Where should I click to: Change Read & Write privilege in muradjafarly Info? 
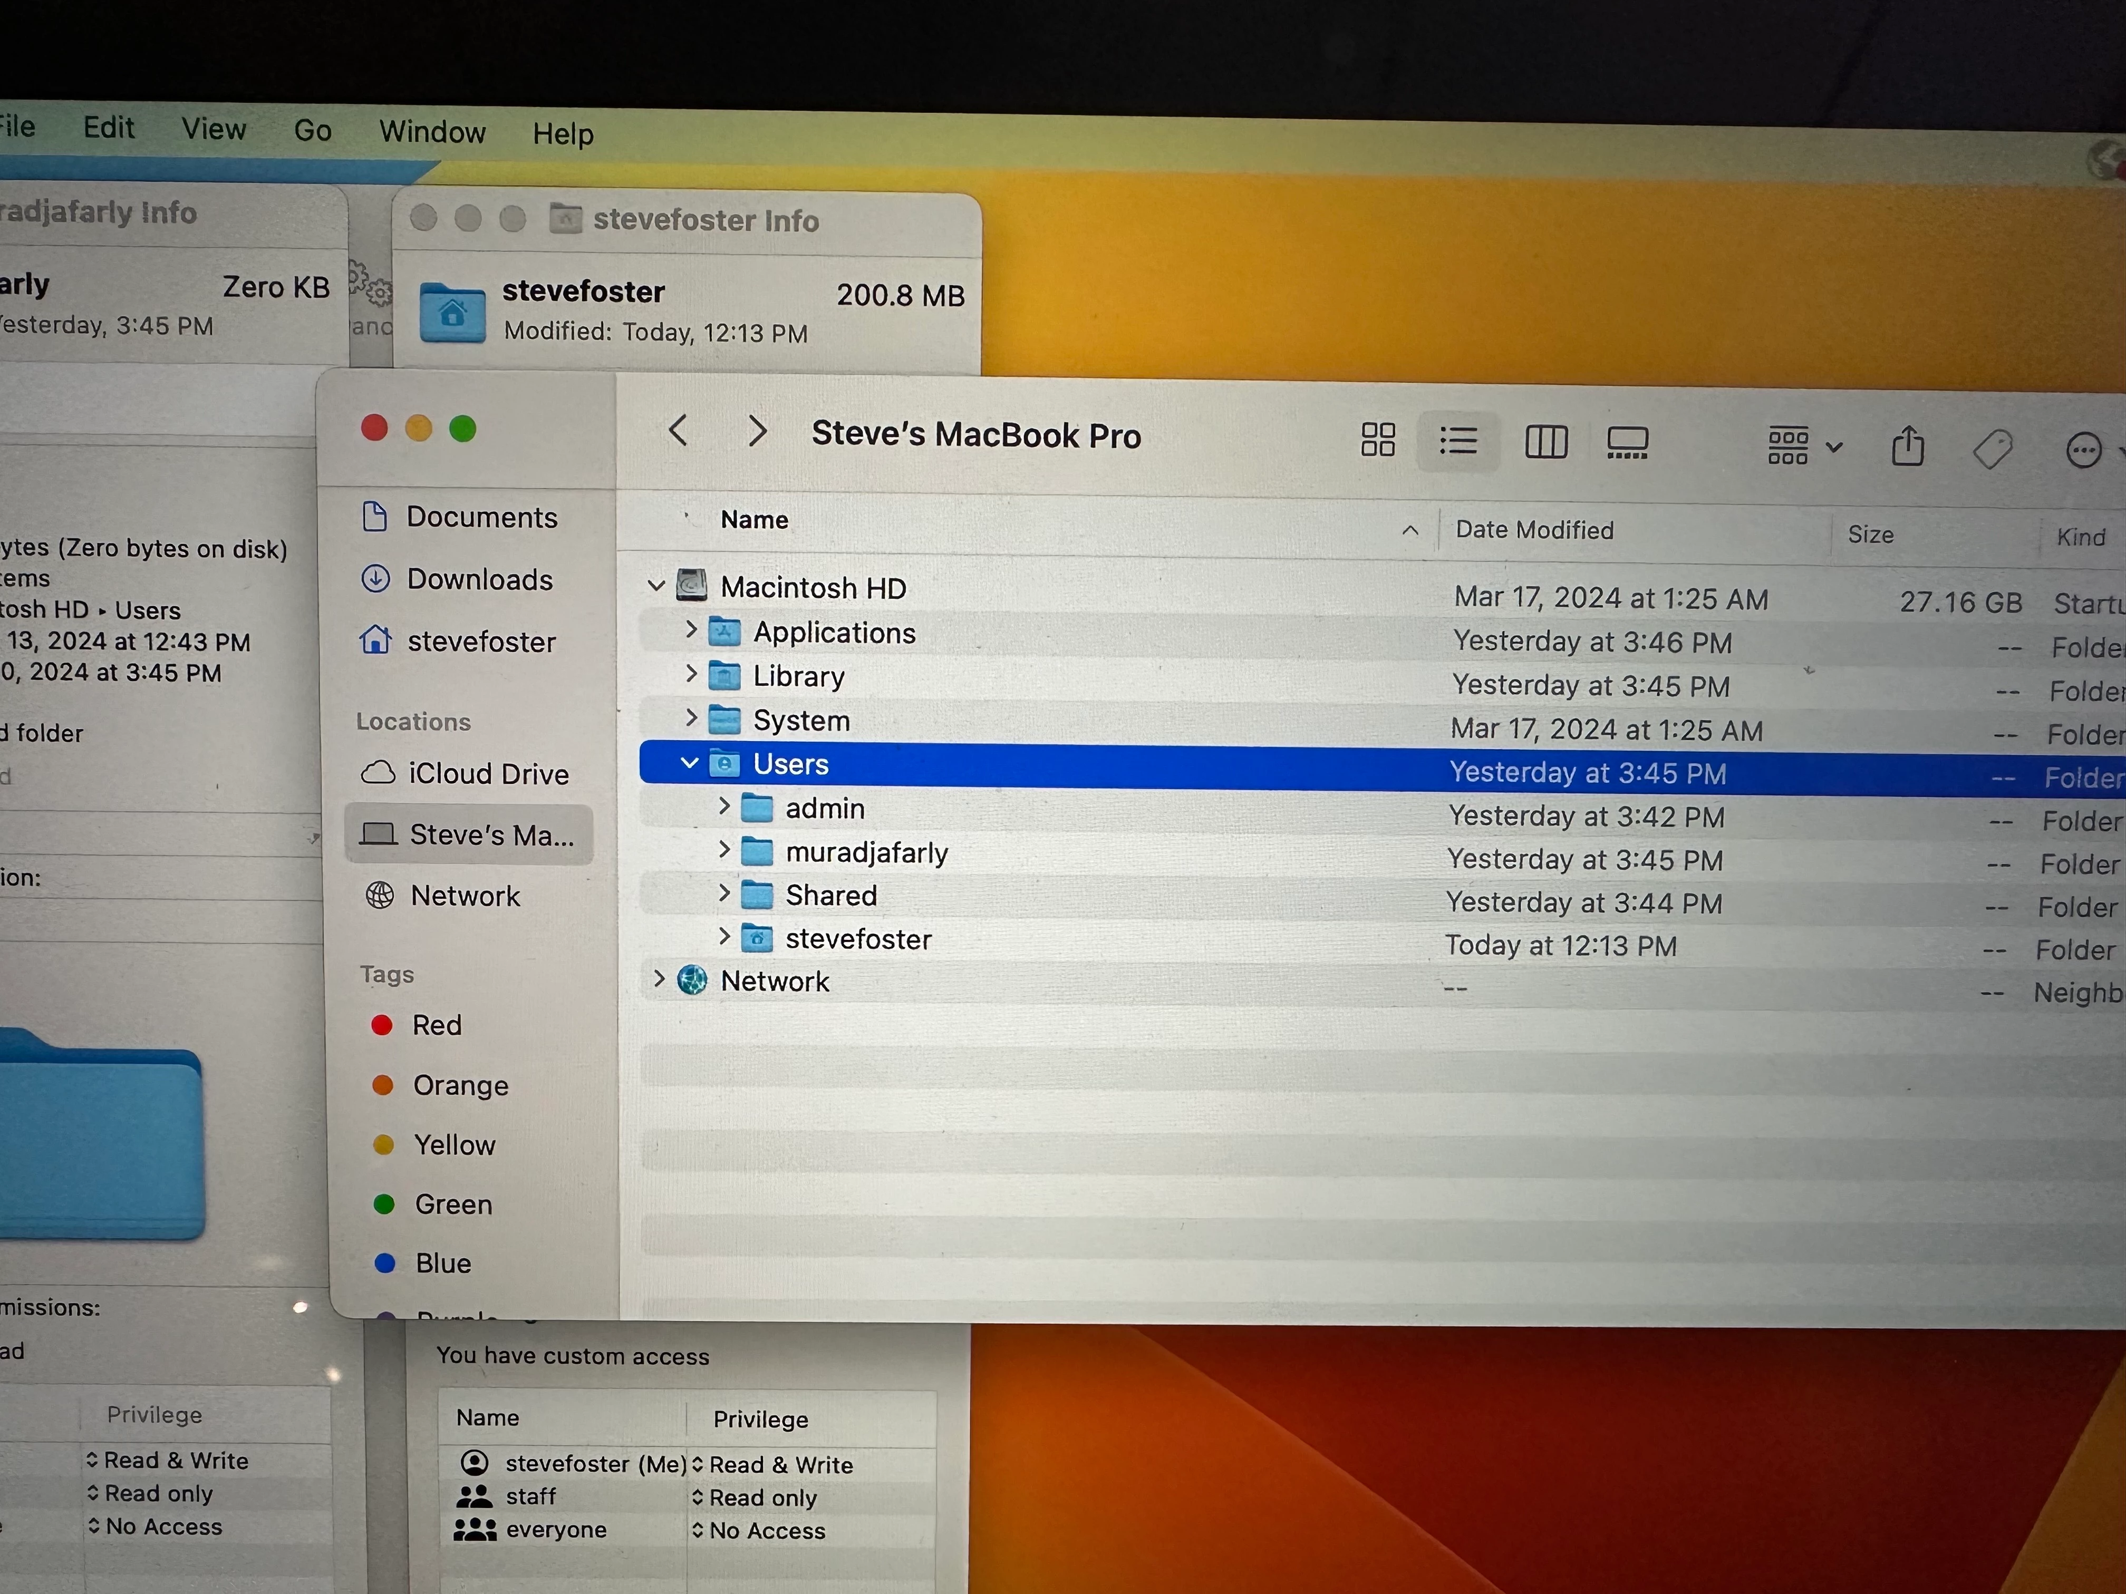tap(167, 1461)
